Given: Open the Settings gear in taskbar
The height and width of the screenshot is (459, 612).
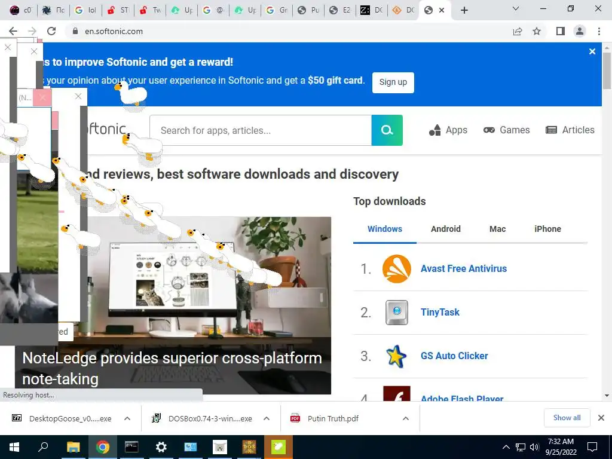Looking at the screenshot, I should pyautogui.click(x=161, y=447).
